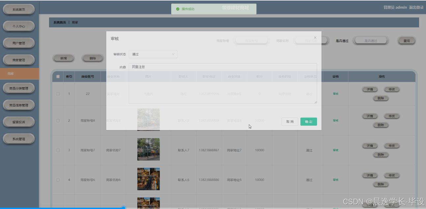The image size is (426, 209).
Task: Click the cell 商家名称7
Action: tap(113, 150)
